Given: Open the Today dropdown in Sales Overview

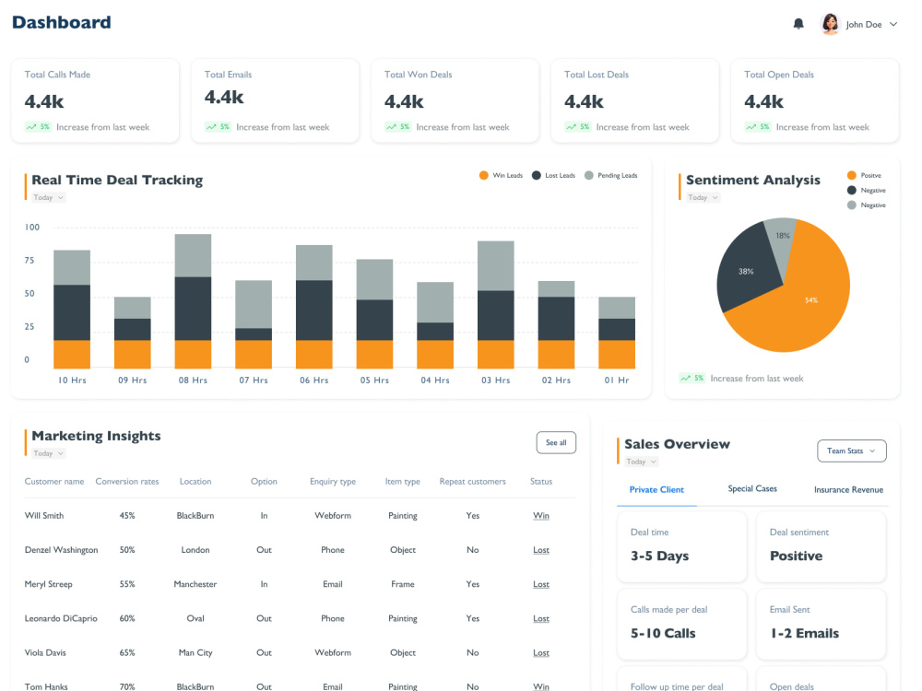Looking at the screenshot, I should 641,462.
